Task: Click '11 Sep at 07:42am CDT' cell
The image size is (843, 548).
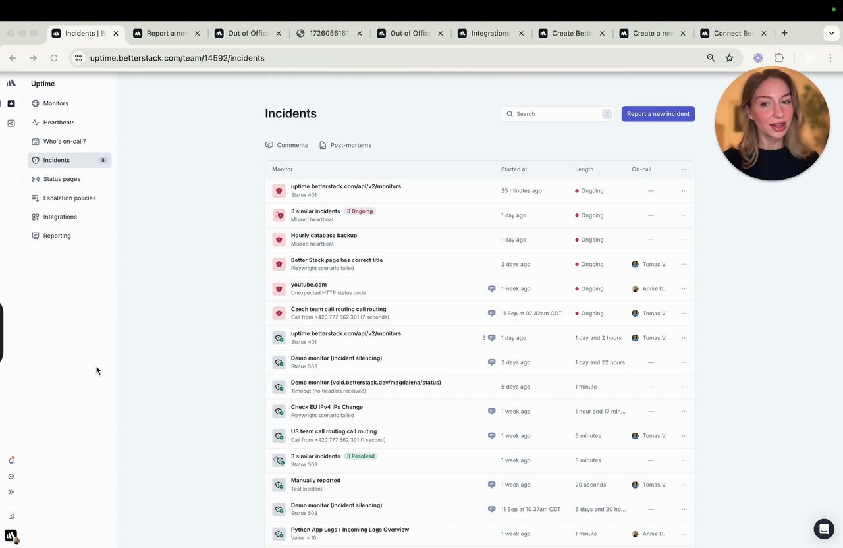Action: point(531,314)
